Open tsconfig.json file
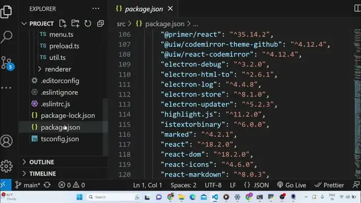361x203 pixels. pos(60,139)
